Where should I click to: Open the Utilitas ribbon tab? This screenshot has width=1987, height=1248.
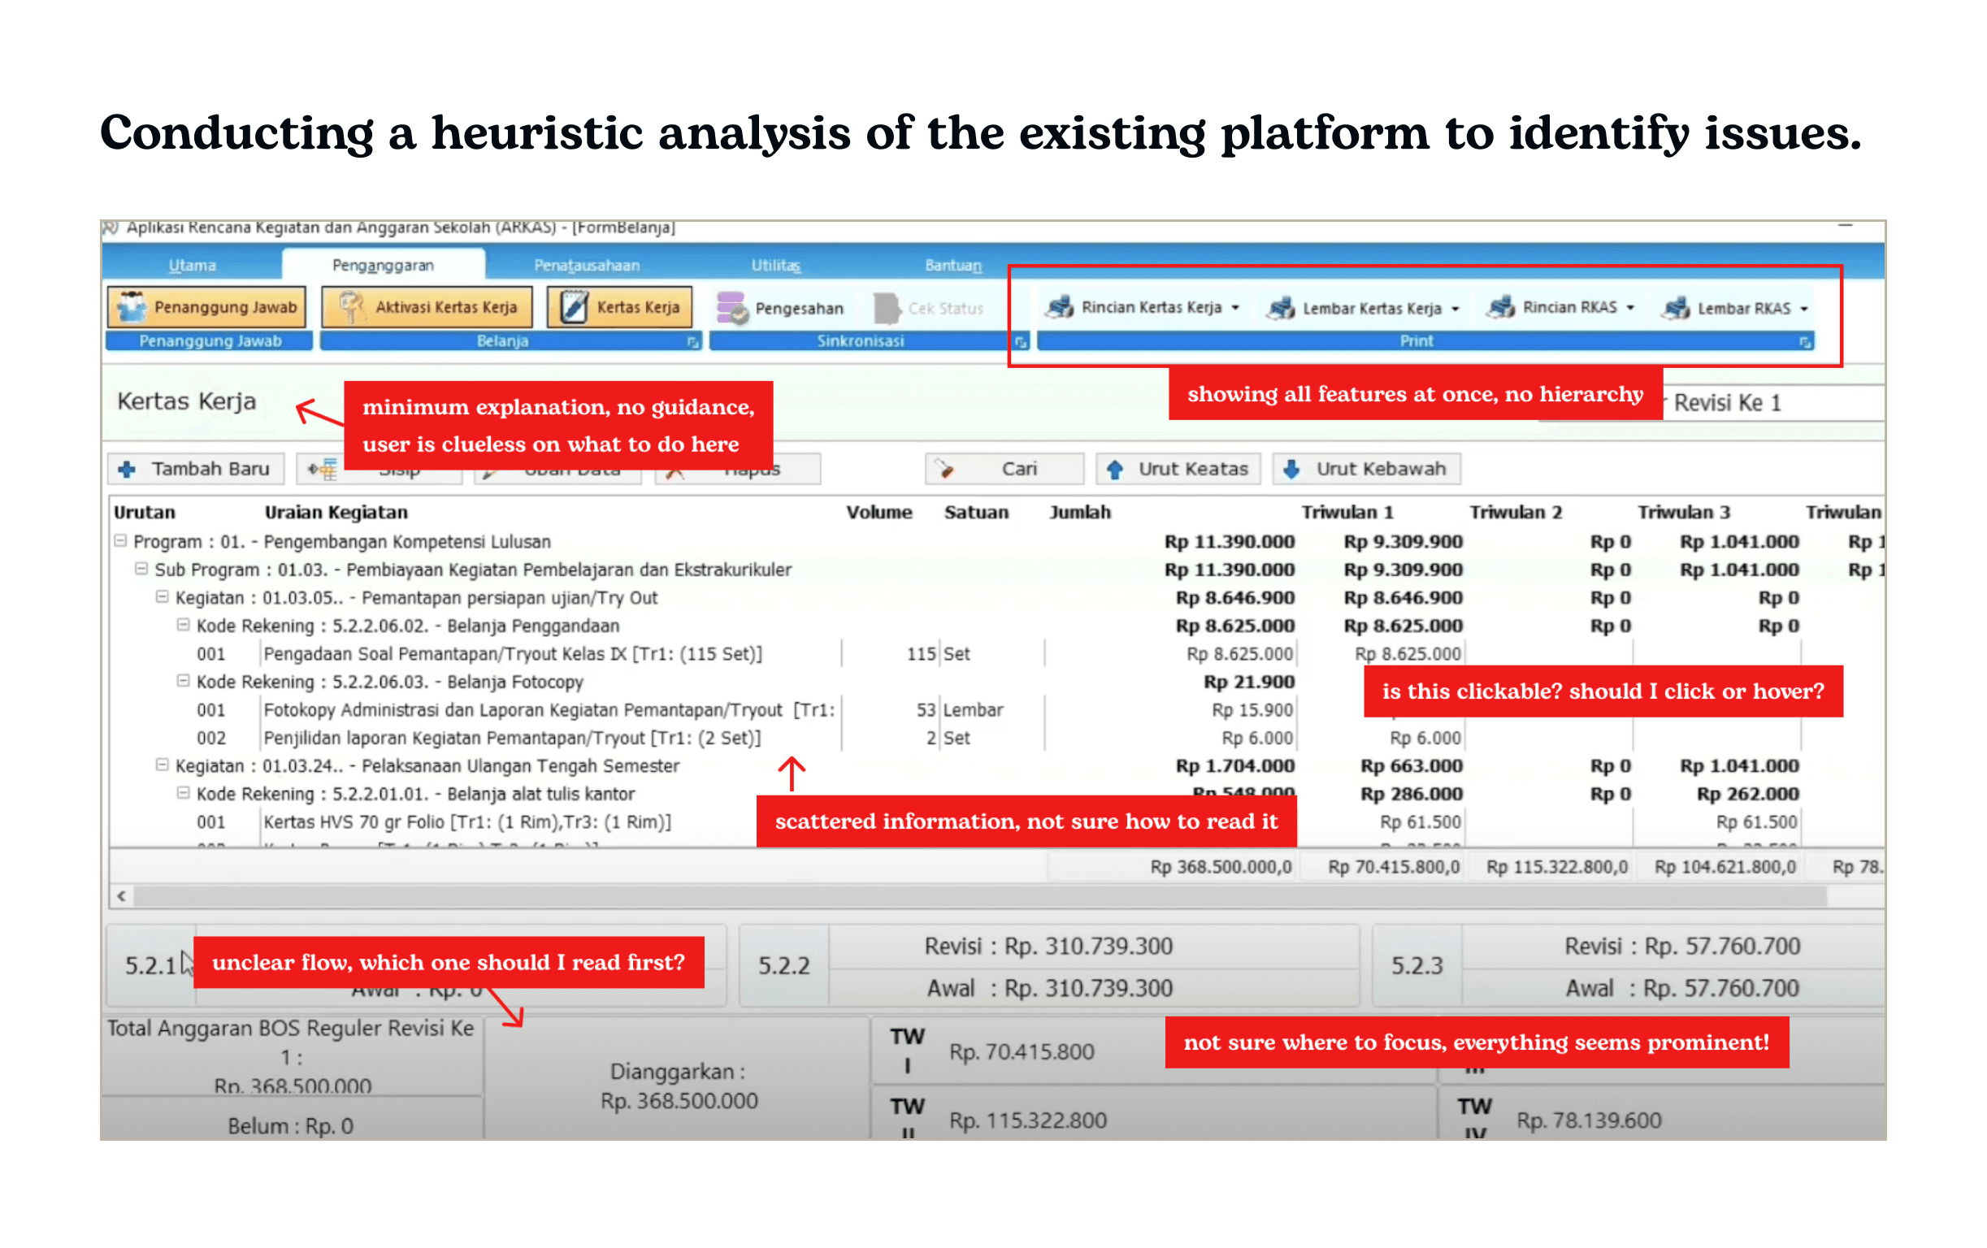click(774, 266)
